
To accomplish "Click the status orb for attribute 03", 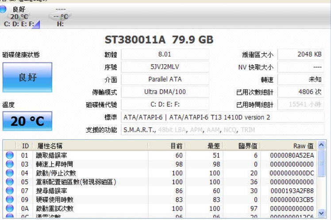I will pos(9,164).
